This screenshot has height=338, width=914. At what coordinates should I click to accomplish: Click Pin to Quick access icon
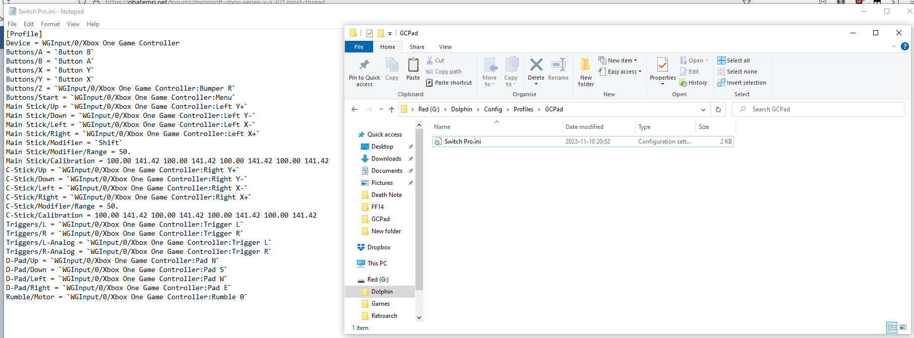(x=364, y=65)
